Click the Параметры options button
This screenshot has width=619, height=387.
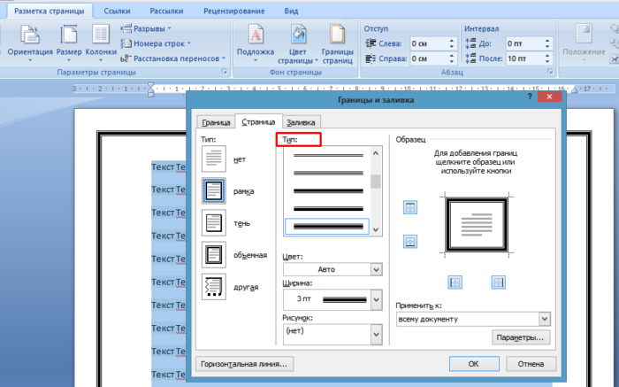521,337
